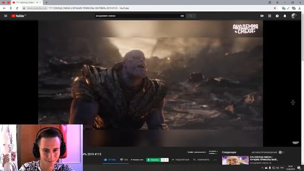Open the 676 СЕКУНД СМЕХА video title
Image resolution: width=304 pixels, height=171 pixels.
tap(264, 158)
